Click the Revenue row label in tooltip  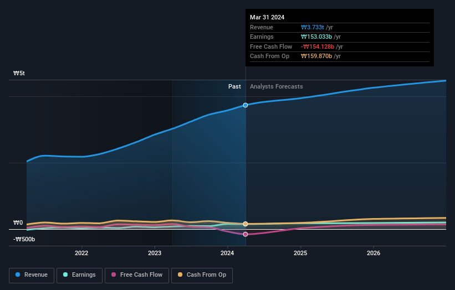(x=262, y=27)
